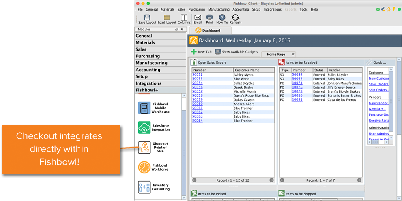
Task: Select the Dashboard tab
Action: [x=210, y=30]
